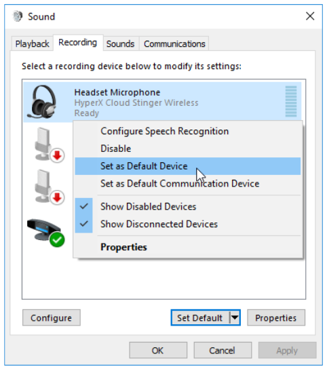The height and width of the screenshot is (369, 327).
Task: Open the Set Default dropdown arrow
Action: tap(235, 317)
